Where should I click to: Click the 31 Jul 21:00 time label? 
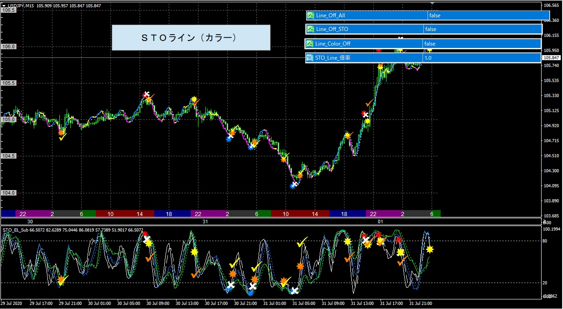point(421,303)
